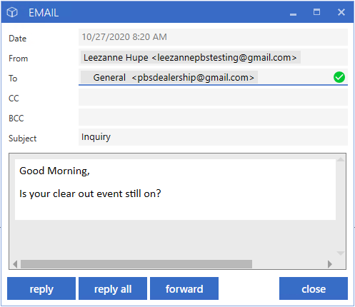355x307 pixels.
Task: Click into the BCC field
Action: pos(213,117)
